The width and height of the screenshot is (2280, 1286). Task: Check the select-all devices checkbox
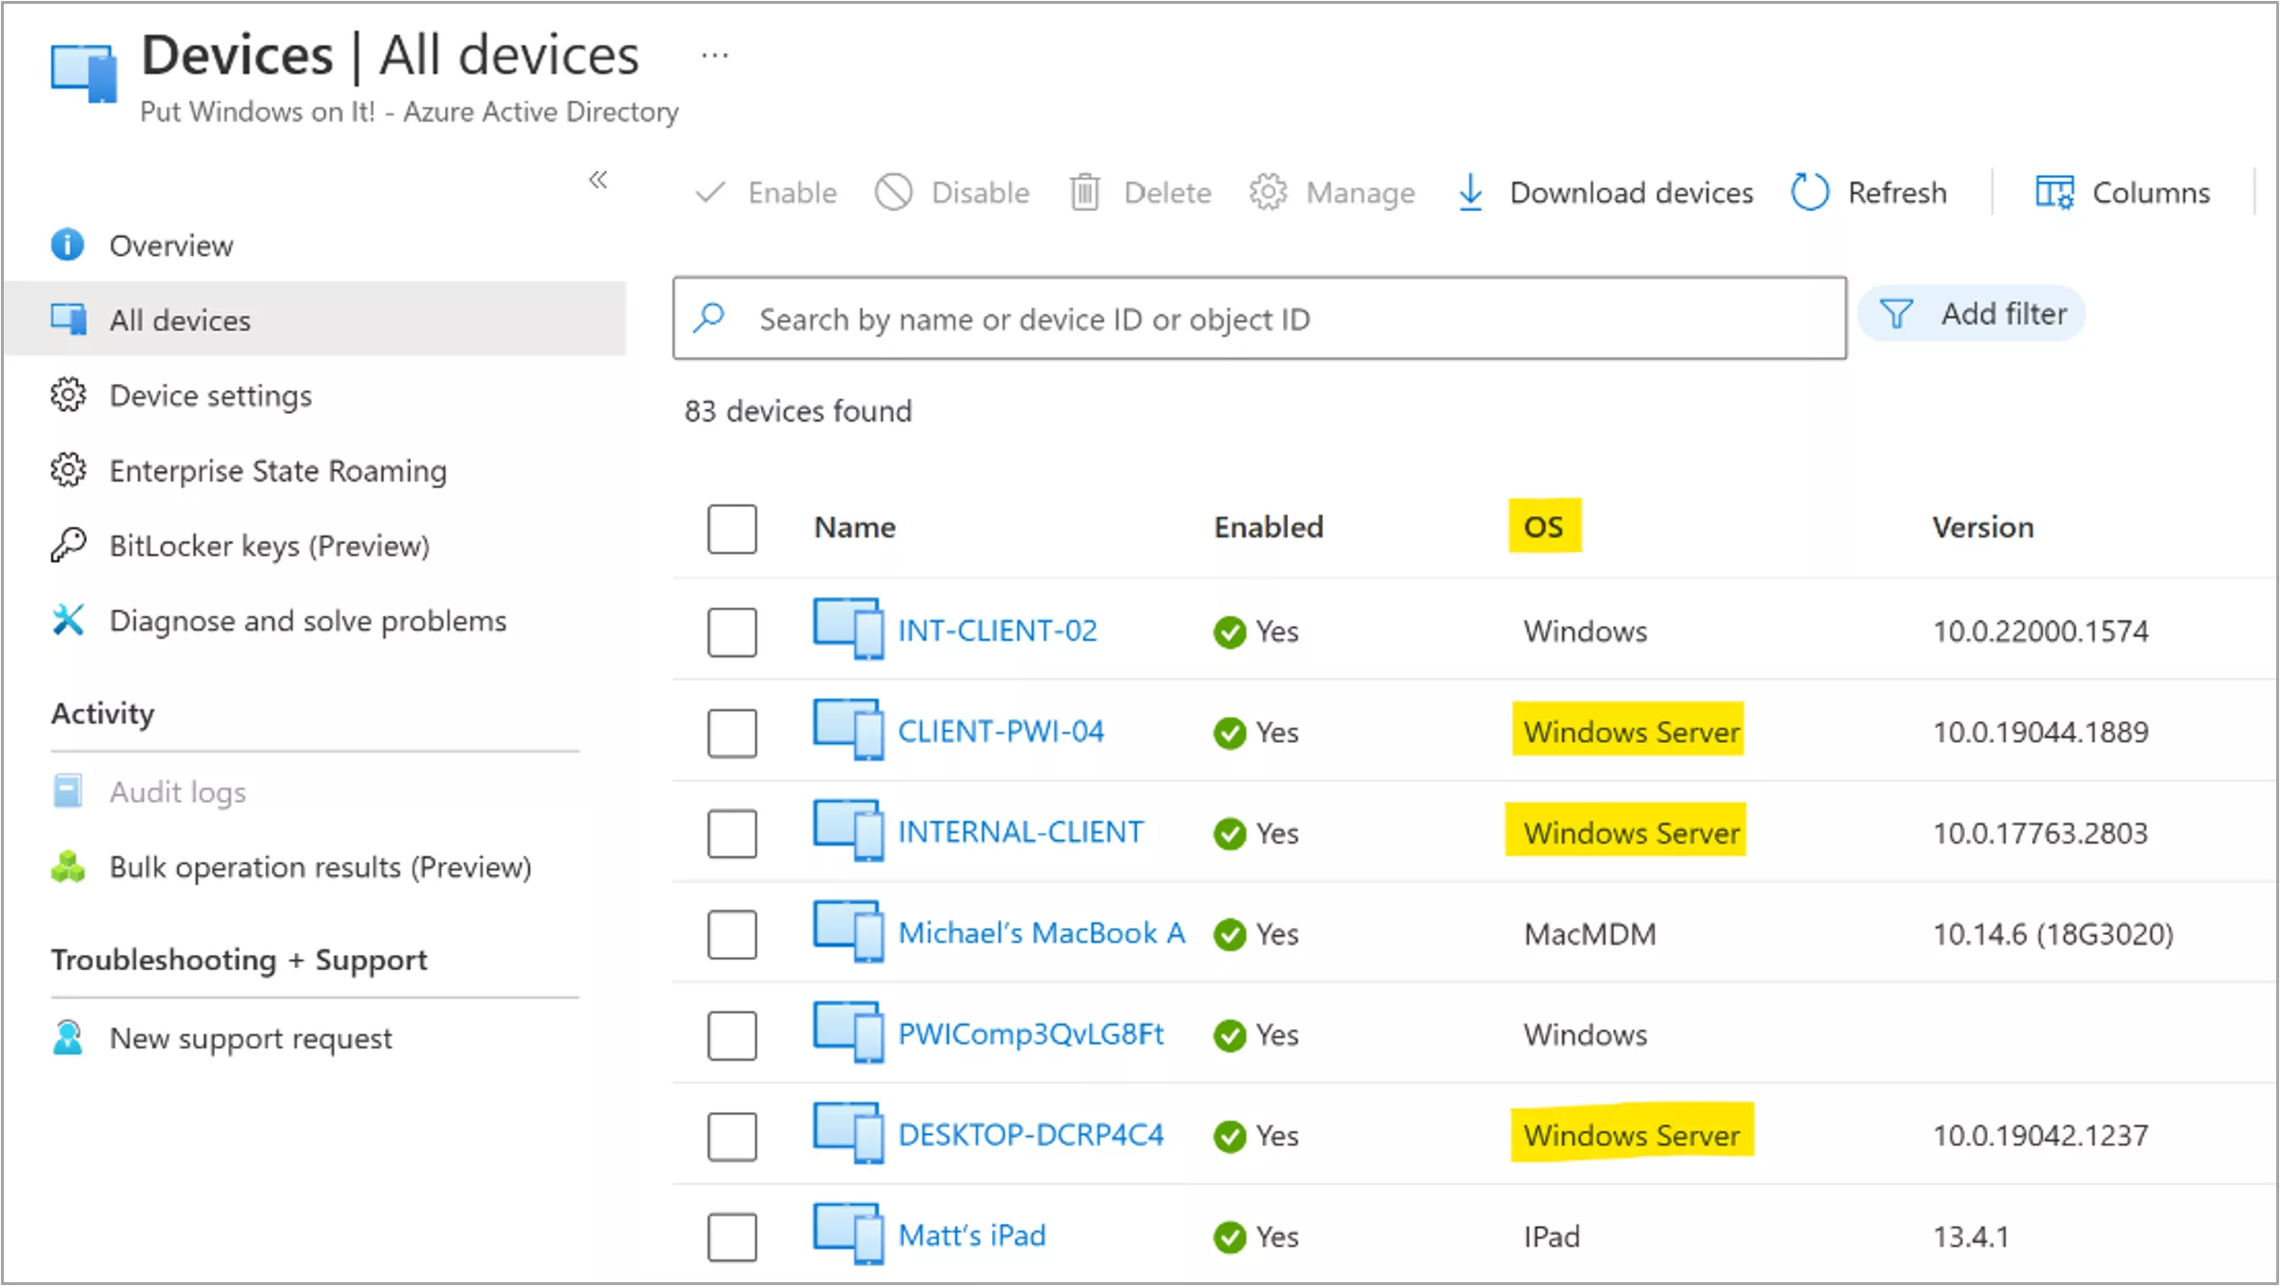(x=731, y=530)
